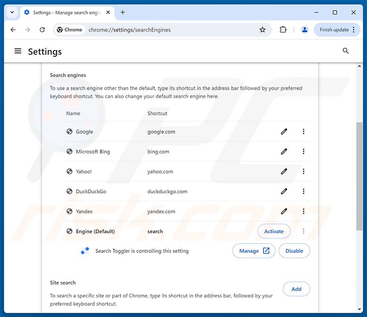Screen dimensions: 367x317
Task: Maximize the Chrome window
Action: pyautogui.click(x=335, y=12)
